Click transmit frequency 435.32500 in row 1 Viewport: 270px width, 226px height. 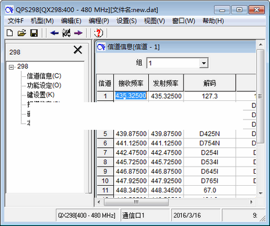[166, 96]
